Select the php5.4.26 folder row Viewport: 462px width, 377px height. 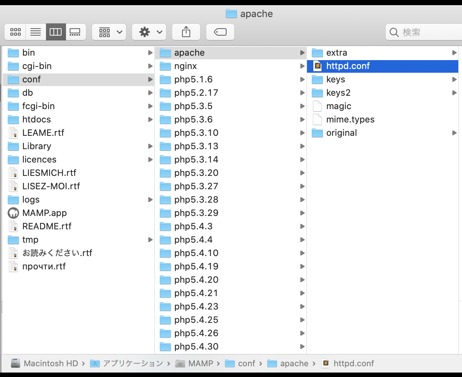point(231,333)
